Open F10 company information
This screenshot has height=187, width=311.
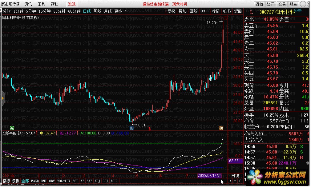tap(204, 11)
